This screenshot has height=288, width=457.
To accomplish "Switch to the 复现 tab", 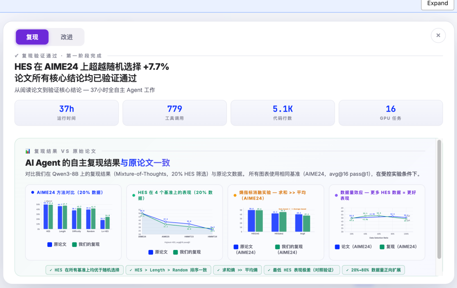I will pyautogui.click(x=32, y=37).
